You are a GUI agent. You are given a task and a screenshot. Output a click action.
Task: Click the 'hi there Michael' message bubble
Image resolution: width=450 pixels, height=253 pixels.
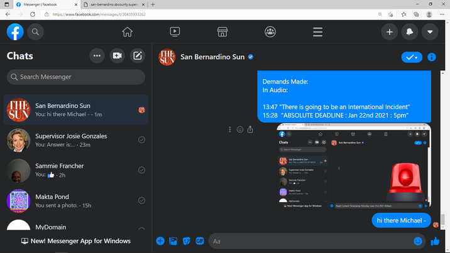[401, 220]
